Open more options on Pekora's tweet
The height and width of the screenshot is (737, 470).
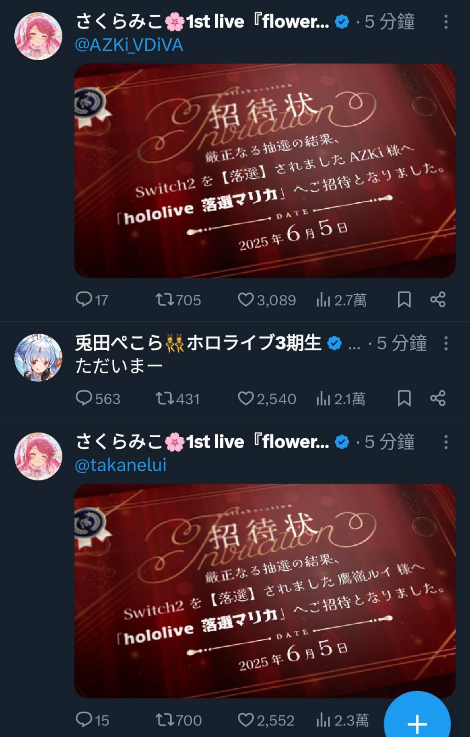[x=446, y=343]
